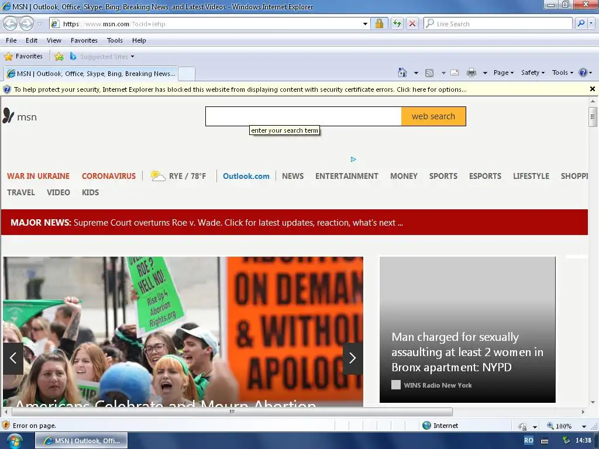Show previous carousel slide arrow
The height and width of the screenshot is (449, 599).
[x=13, y=358]
